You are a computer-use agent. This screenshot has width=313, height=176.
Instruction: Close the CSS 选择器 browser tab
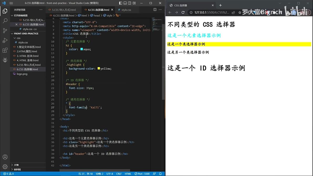[213, 6]
